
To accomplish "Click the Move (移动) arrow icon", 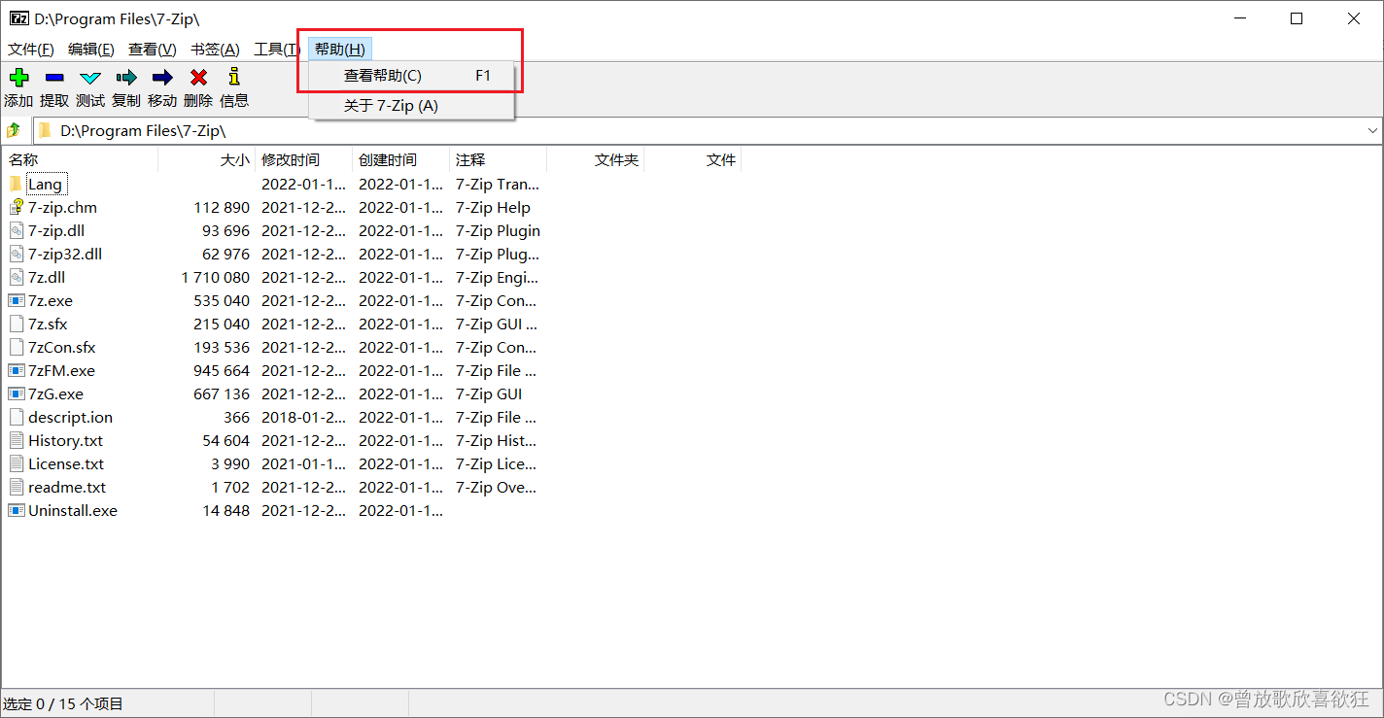I will 162,78.
